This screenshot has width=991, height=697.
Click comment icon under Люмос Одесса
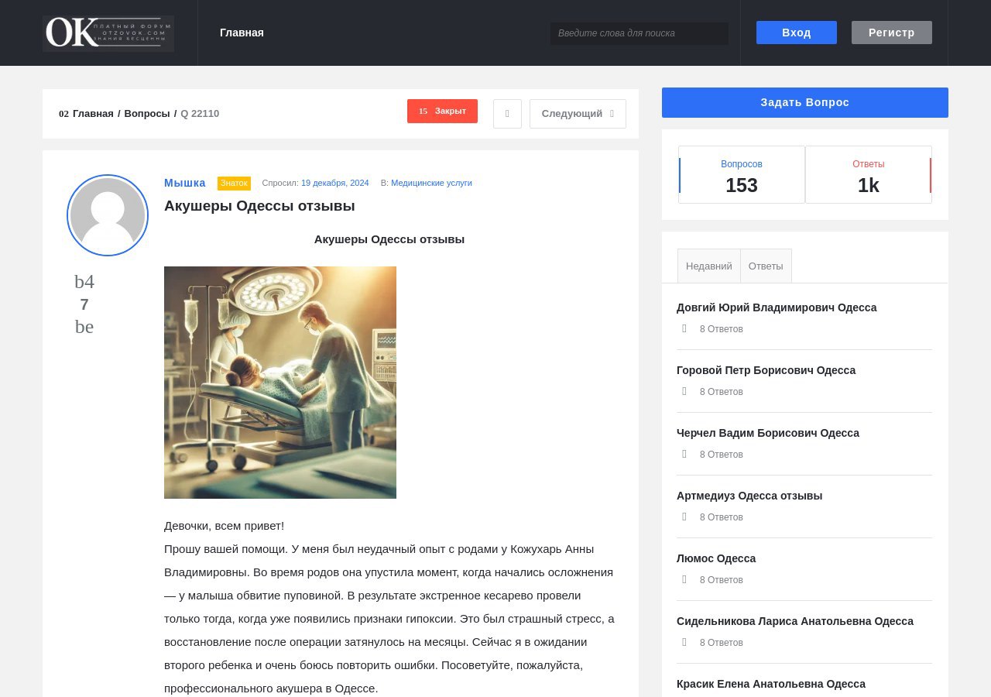(x=684, y=579)
